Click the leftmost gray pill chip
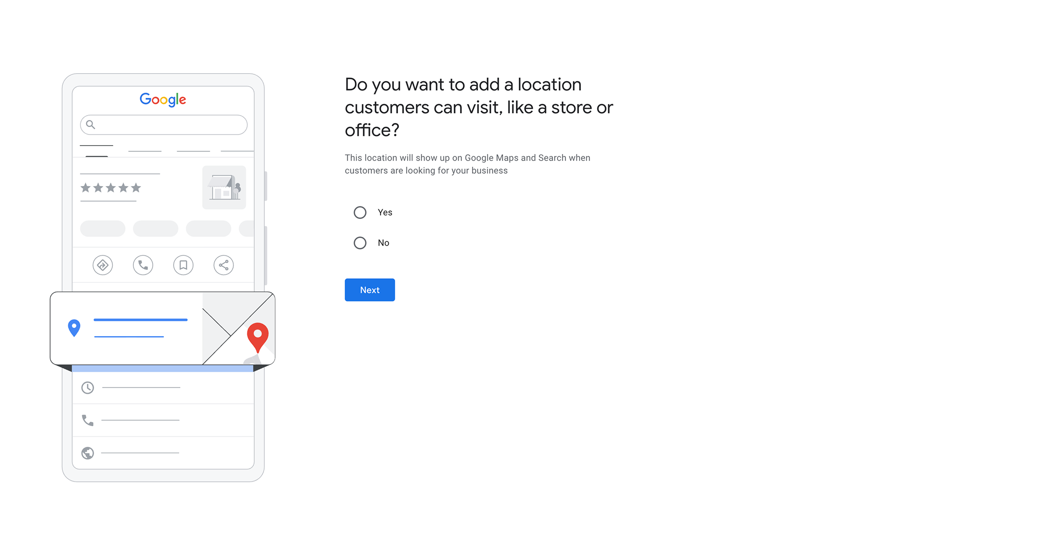Viewport: 1060px width, 554px height. pos(102,228)
